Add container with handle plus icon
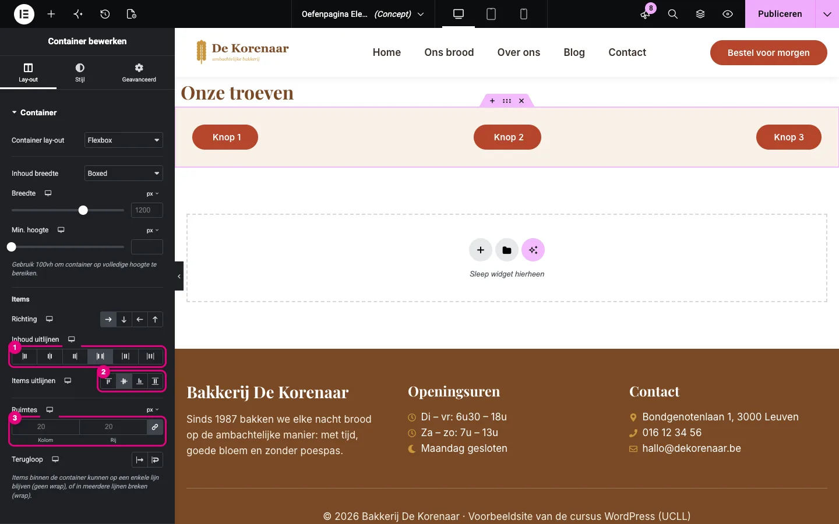Viewport: 839px width, 524px height. (492, 101)
